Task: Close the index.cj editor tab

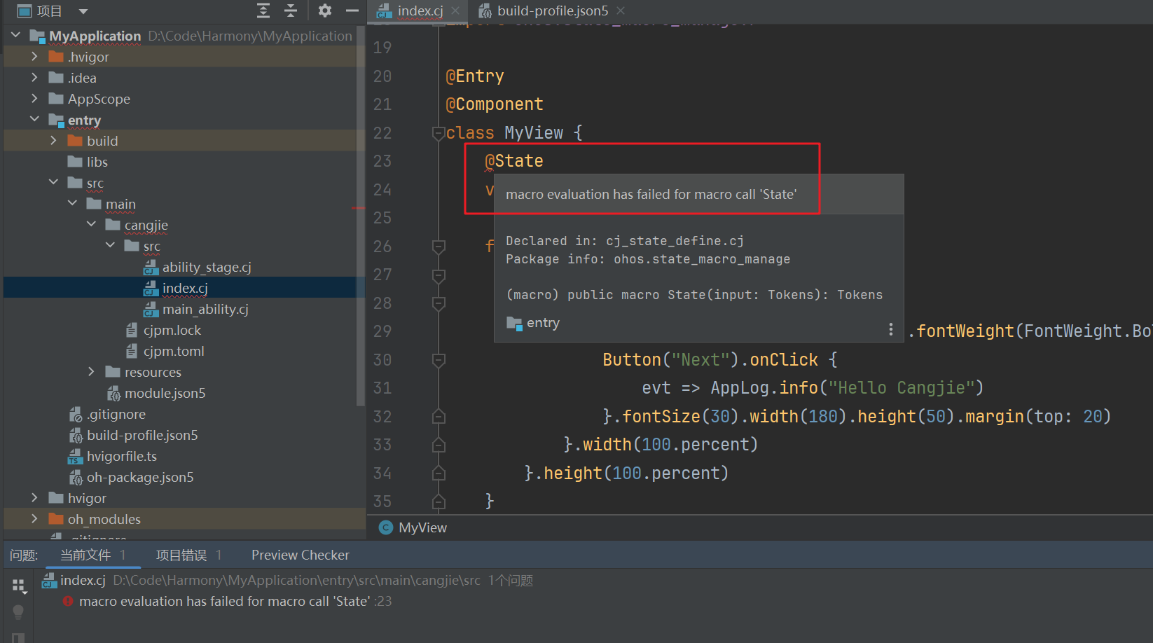Action: (x=455, y=11)
